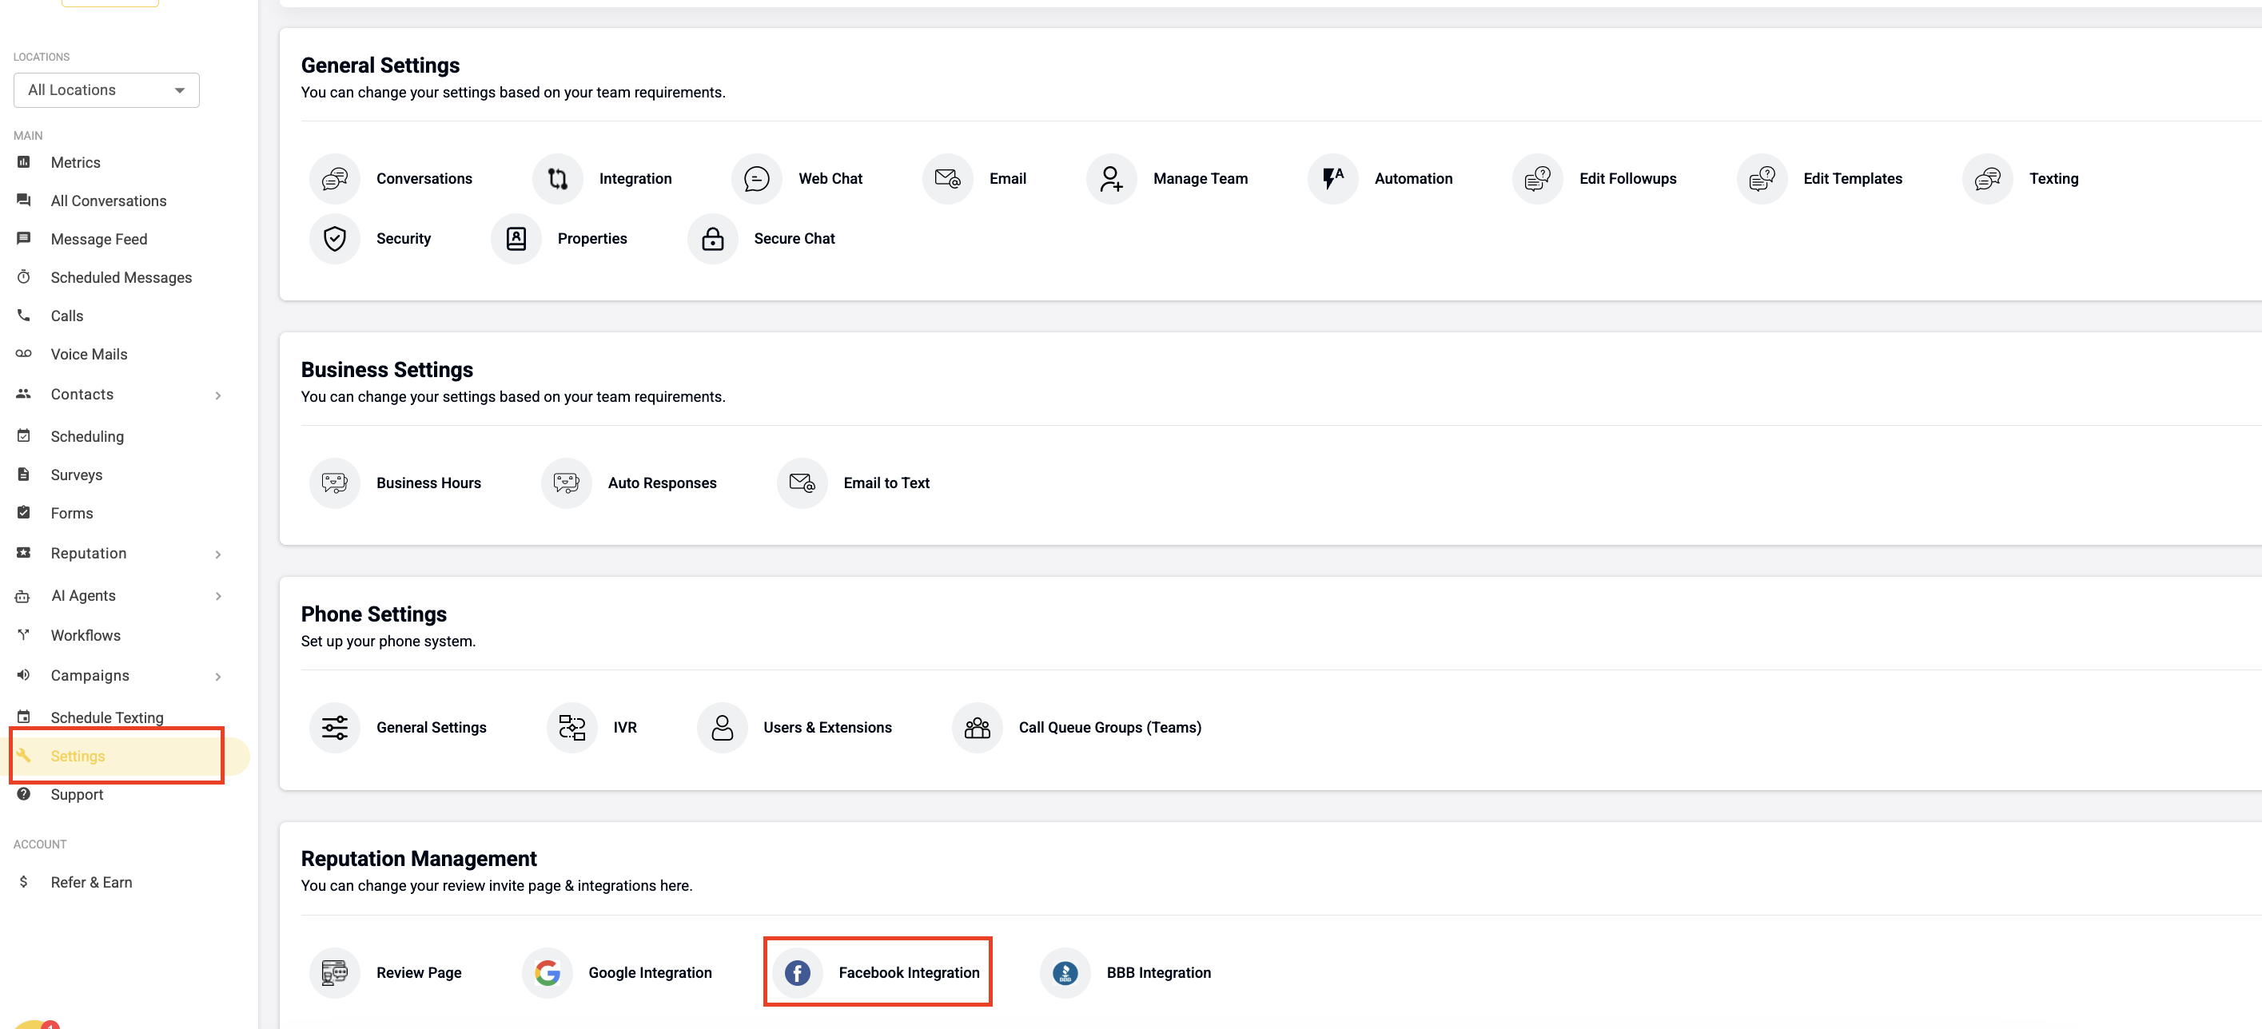This screenshot has height=1029, width=2262.
Task: Click the Business Hours label
Action: pos(428,483)
